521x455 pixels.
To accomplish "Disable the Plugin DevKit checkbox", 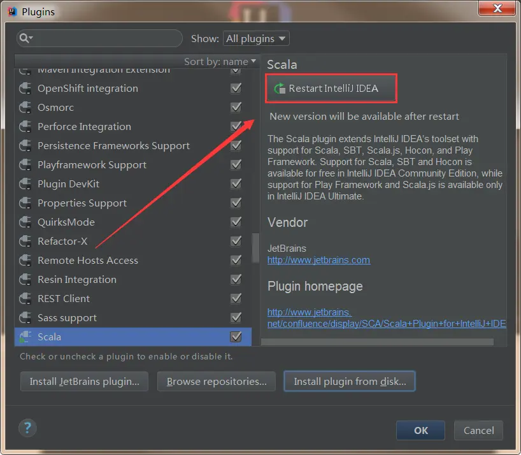I will click(x=236, y=184).
